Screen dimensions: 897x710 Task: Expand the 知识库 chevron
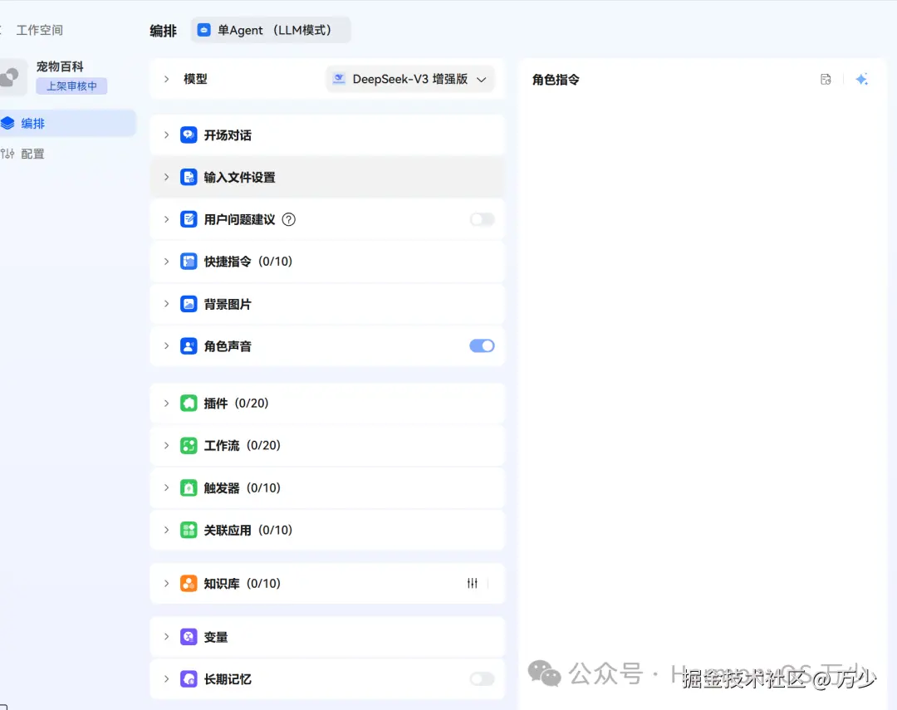[166, 584]
